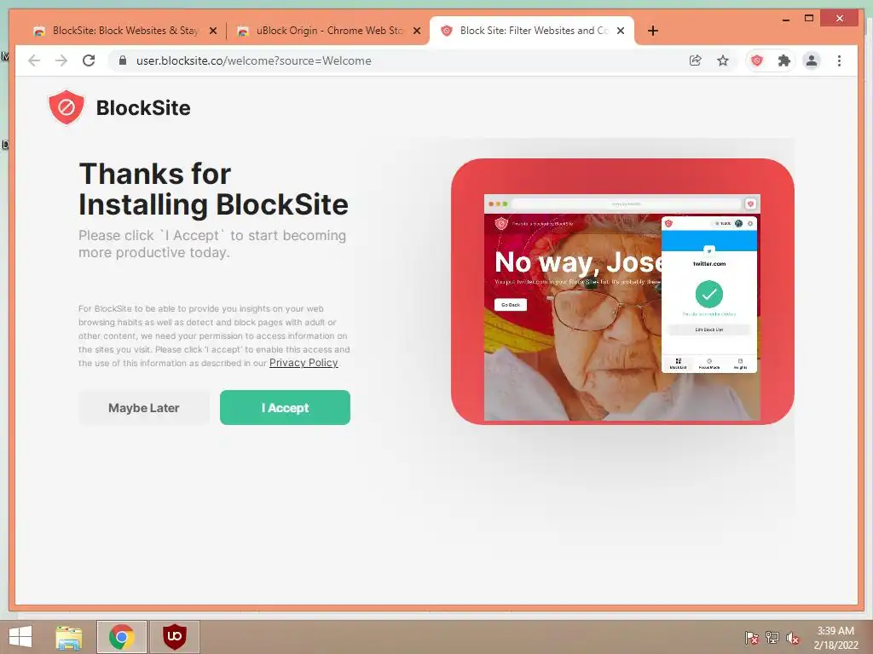The width and height of the screenshot is (873, 654).
Task: Close the Block Site: Filter Websites tab
Action: [621, 32]
